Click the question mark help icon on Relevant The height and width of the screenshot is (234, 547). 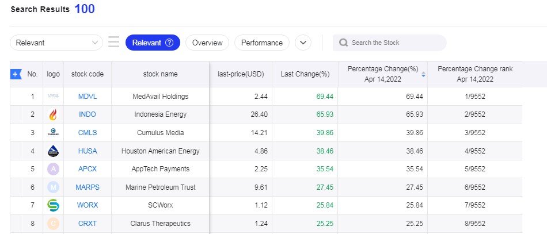click(169, 43)
